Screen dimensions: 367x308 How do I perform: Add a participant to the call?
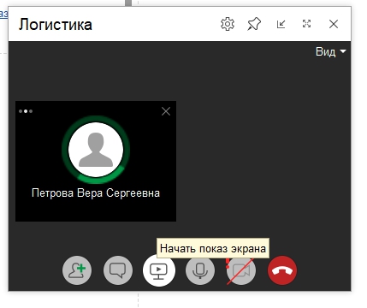(x=77, y=270)
